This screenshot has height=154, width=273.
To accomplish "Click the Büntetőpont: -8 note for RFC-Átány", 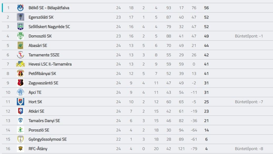I will pos(249,148).
